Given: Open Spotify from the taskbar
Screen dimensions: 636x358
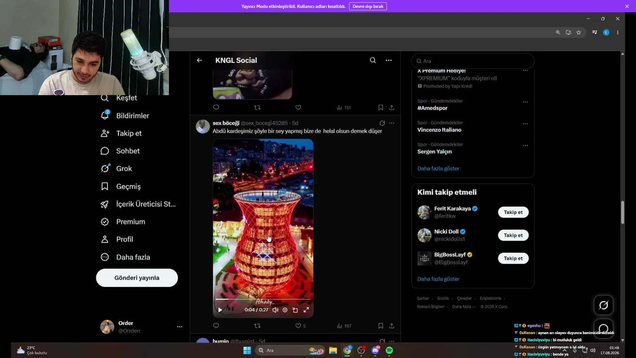Looking at the screenshot, I should click(x=390, y=351).
